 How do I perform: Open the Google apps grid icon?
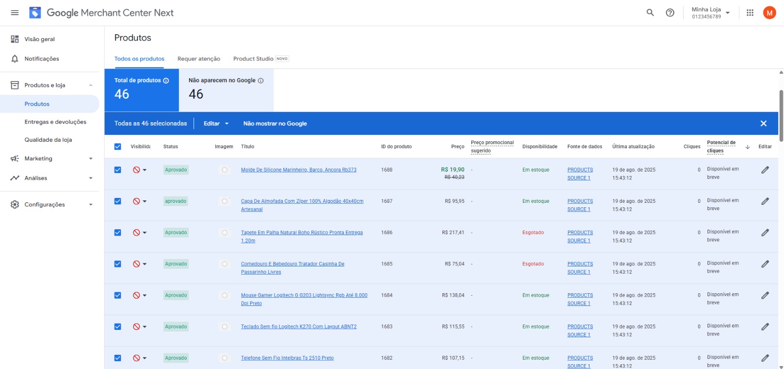750,13
